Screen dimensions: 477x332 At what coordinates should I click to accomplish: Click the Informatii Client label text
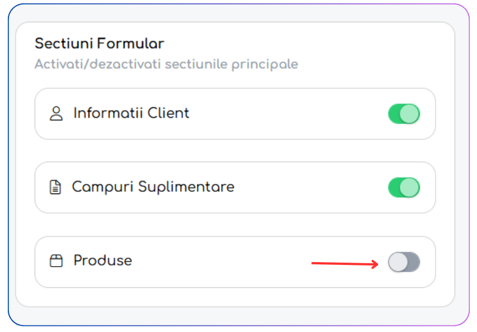(x=131, y=113)
